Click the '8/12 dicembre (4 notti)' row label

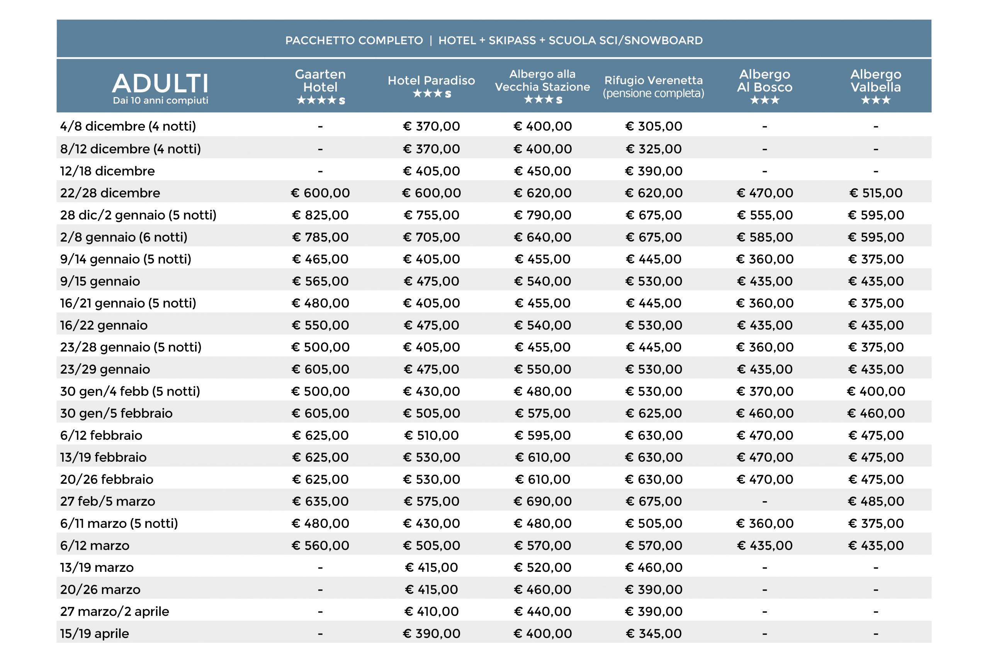click(131, 149)
